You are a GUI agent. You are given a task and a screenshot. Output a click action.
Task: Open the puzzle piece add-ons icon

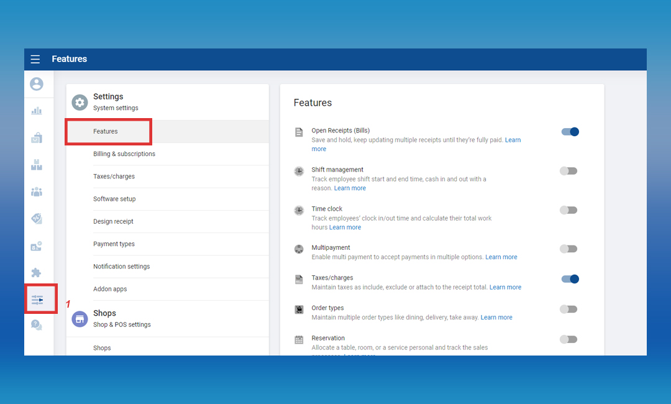coord(37,272)
